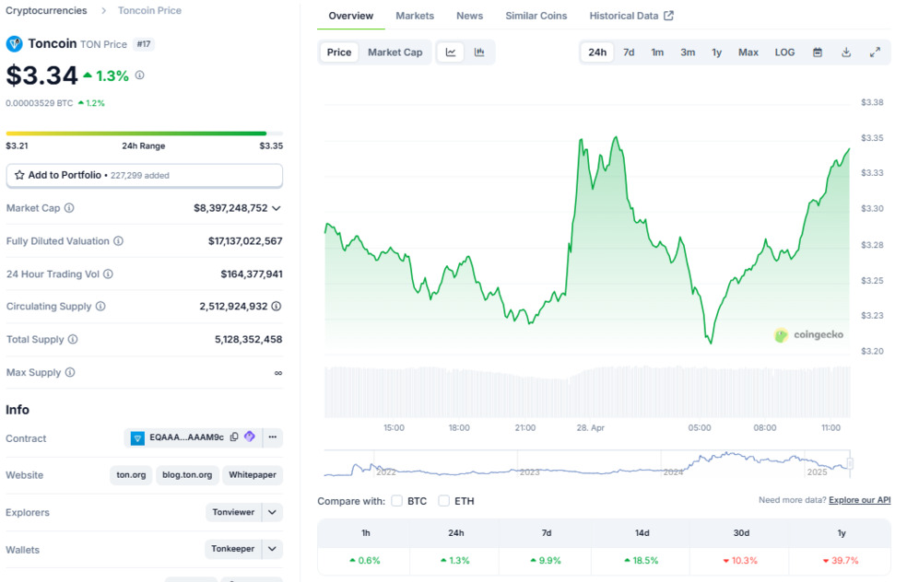Expand chart to fullscreen icon
The image size is (907, 582).
point(875,52)
